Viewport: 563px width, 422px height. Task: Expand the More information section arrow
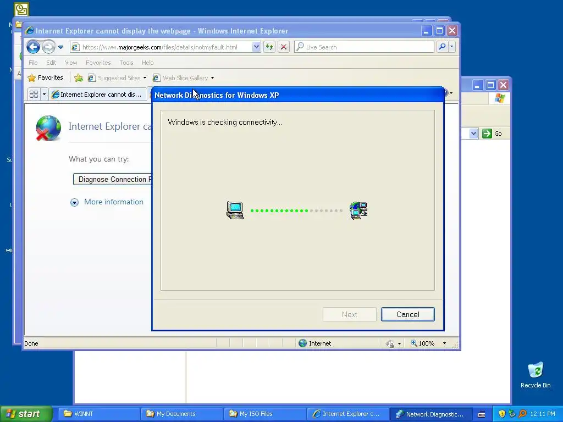(74, 202)
